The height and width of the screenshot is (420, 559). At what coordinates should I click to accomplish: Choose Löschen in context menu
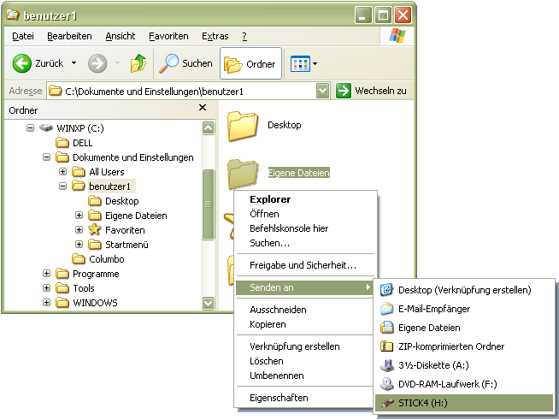click(x=305, y=361)
